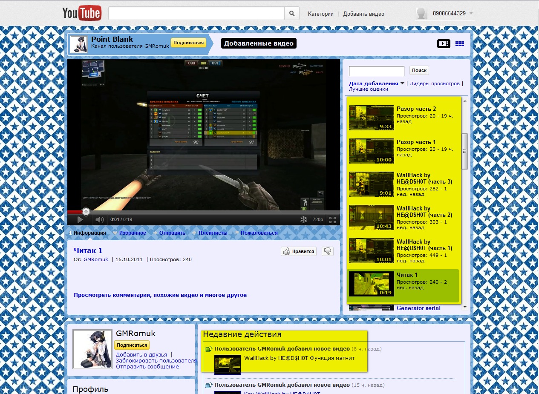The image size is (539, 394).
Task: Open the GMRomuk profile picture in the lower panel
Action: [x=92, y=349]
